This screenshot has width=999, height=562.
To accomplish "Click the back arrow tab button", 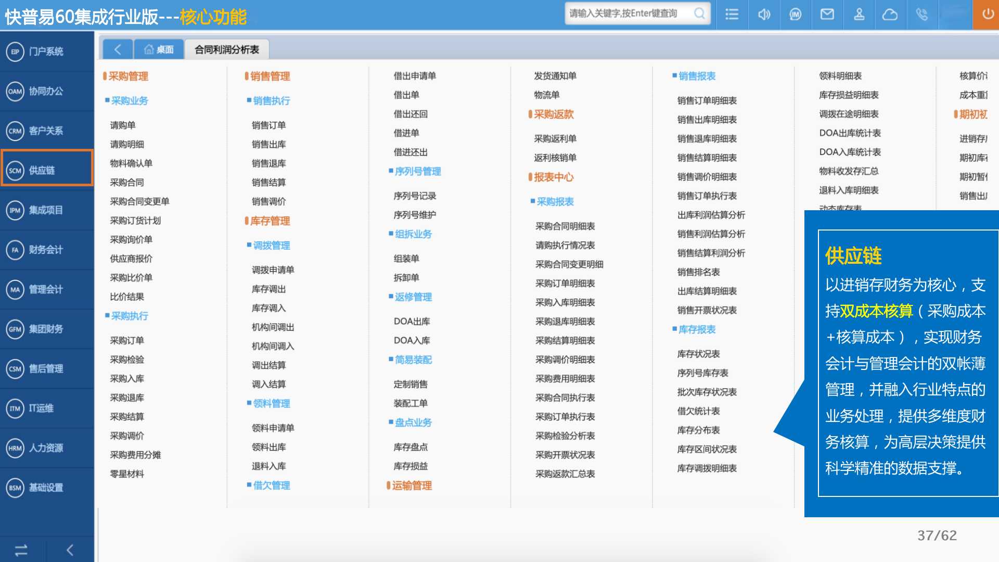I will coord(117,49).
